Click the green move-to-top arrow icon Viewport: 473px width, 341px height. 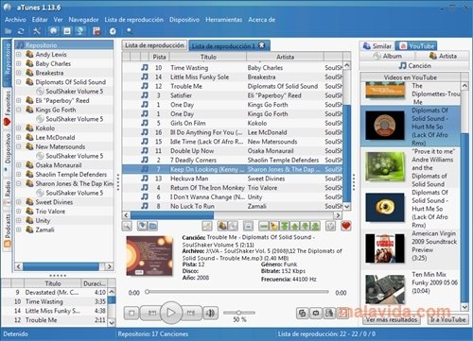pyautogui.click(x=285, y=226)
